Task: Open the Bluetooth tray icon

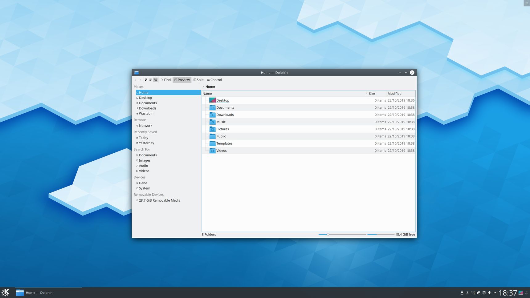Action: pos(467,293)
